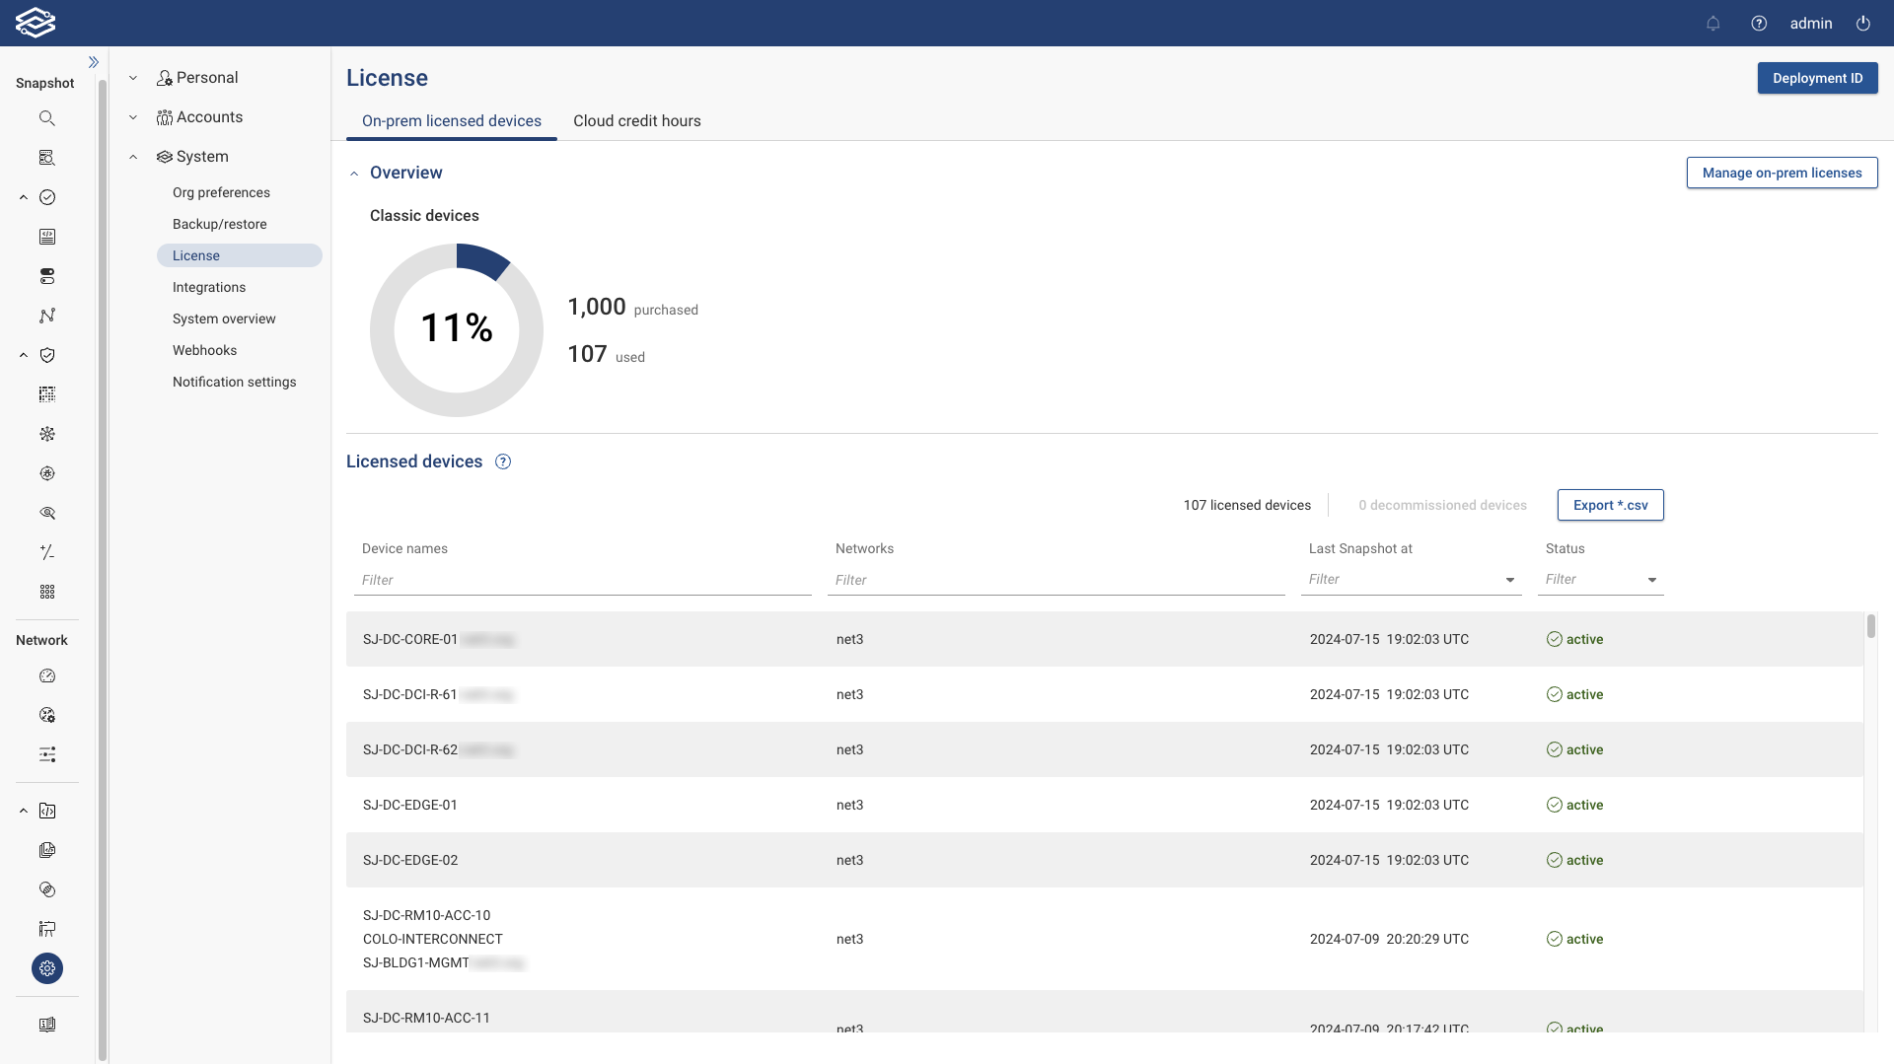Expand the Accounts menu section
1894x1064 pixels.
coord(133,117)
